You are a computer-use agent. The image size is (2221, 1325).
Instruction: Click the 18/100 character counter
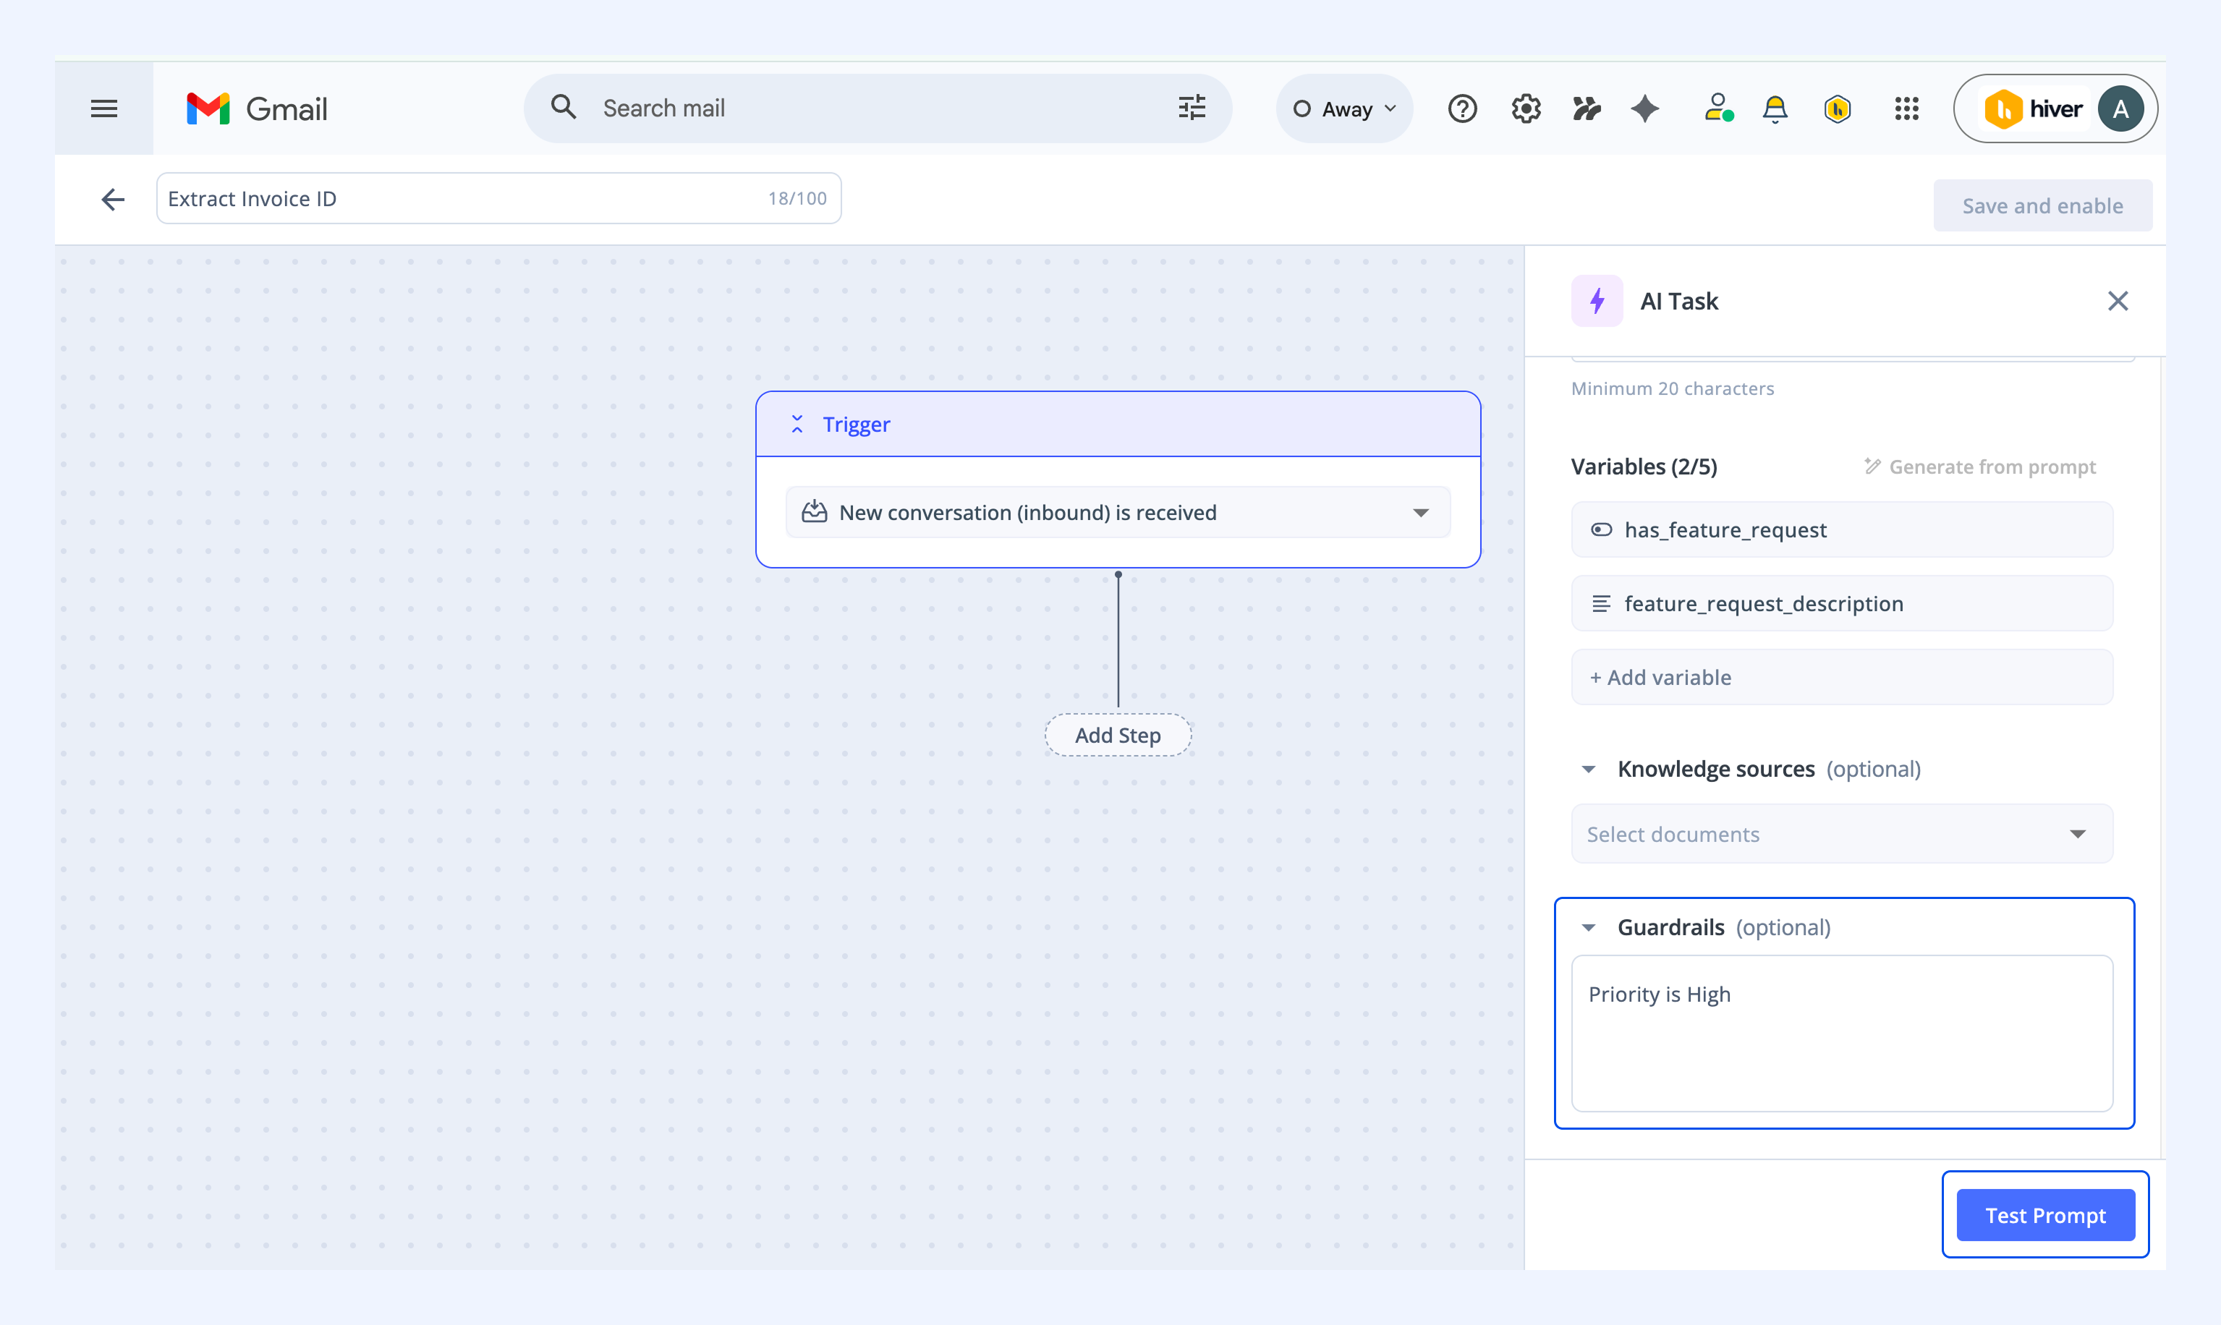797,198
